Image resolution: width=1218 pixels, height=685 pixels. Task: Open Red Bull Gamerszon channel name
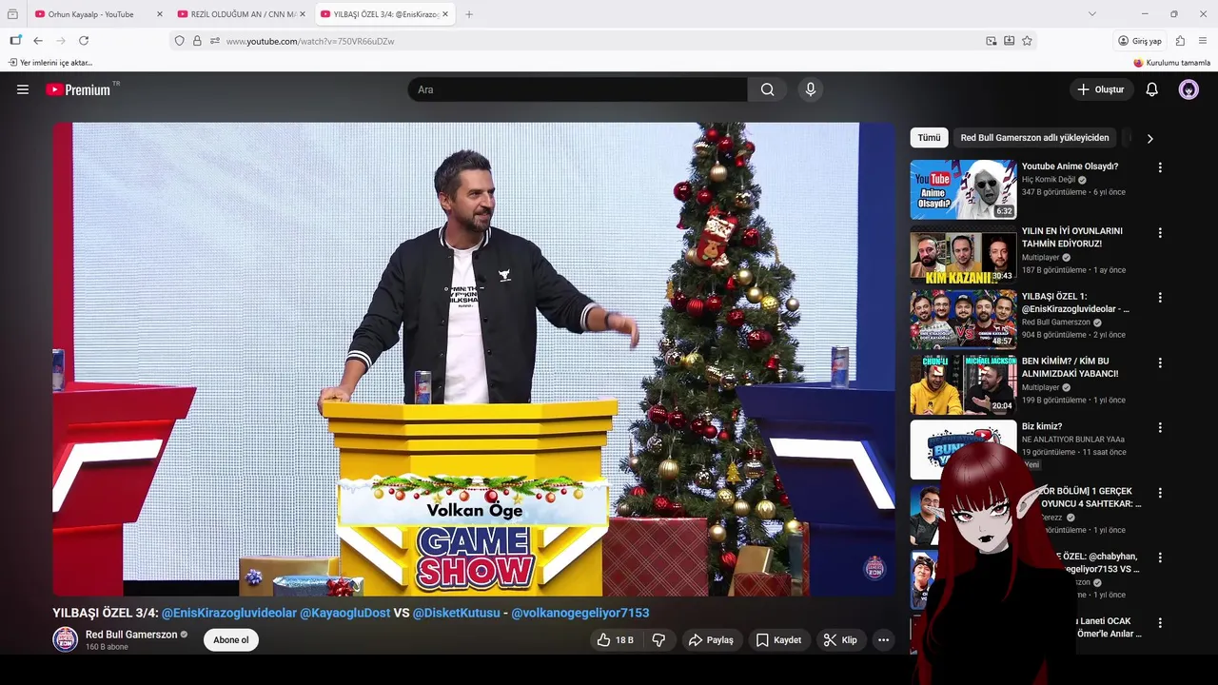[x=131, y=635]
